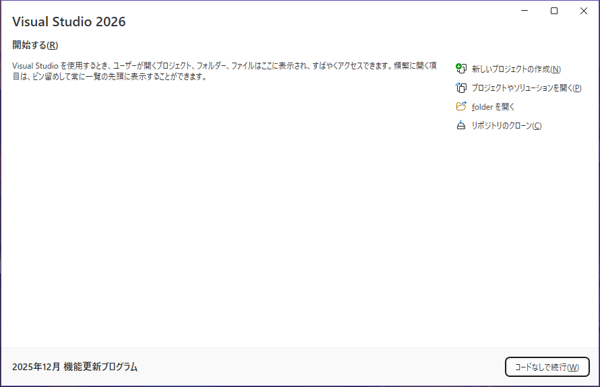Maximize the Visual Studio start window
600x387 pixels.
coord(553,11)
